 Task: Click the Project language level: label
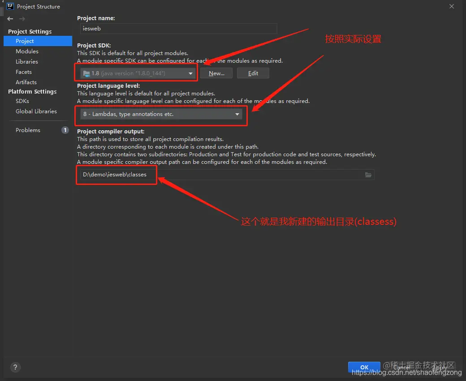click(x=108, y=86)
